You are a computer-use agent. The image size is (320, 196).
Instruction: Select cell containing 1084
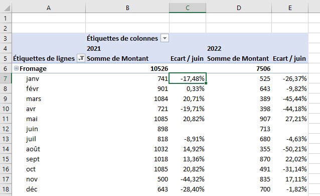127,99
